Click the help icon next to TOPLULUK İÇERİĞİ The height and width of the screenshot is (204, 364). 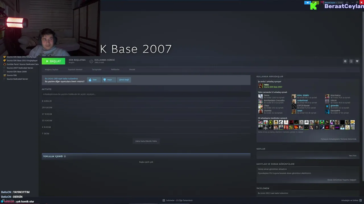point(65,156)
